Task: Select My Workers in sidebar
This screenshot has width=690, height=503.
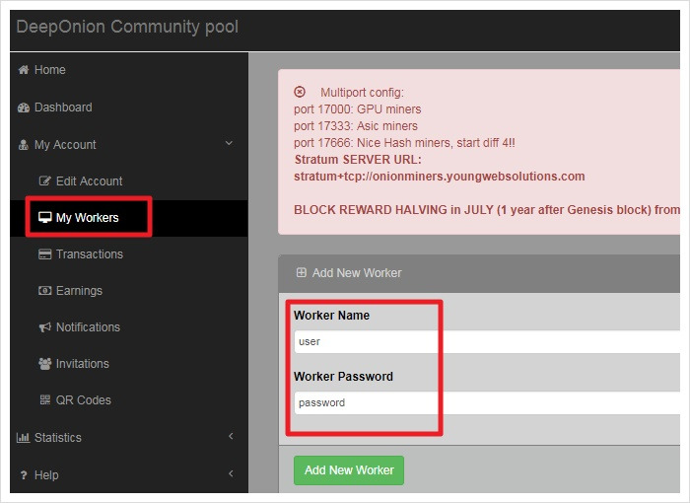Action: [x=129, y=218]
